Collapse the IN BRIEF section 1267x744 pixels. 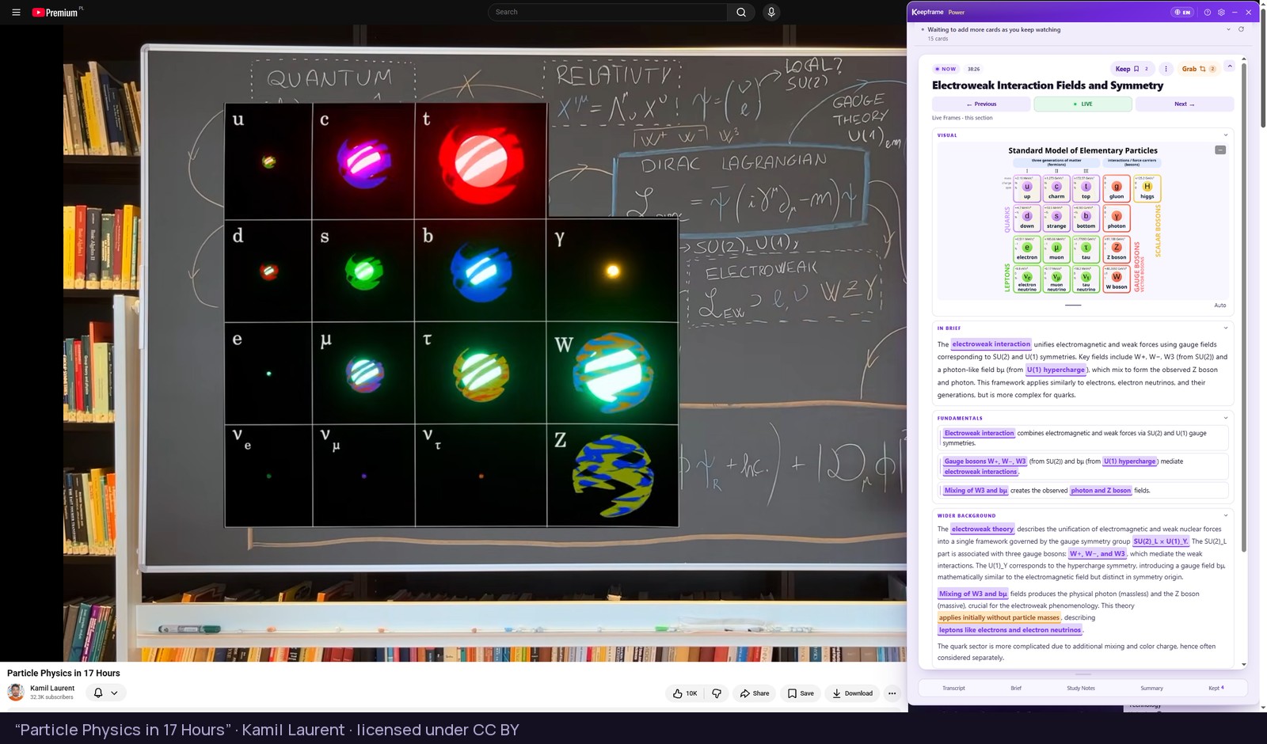pos(1226,328)
